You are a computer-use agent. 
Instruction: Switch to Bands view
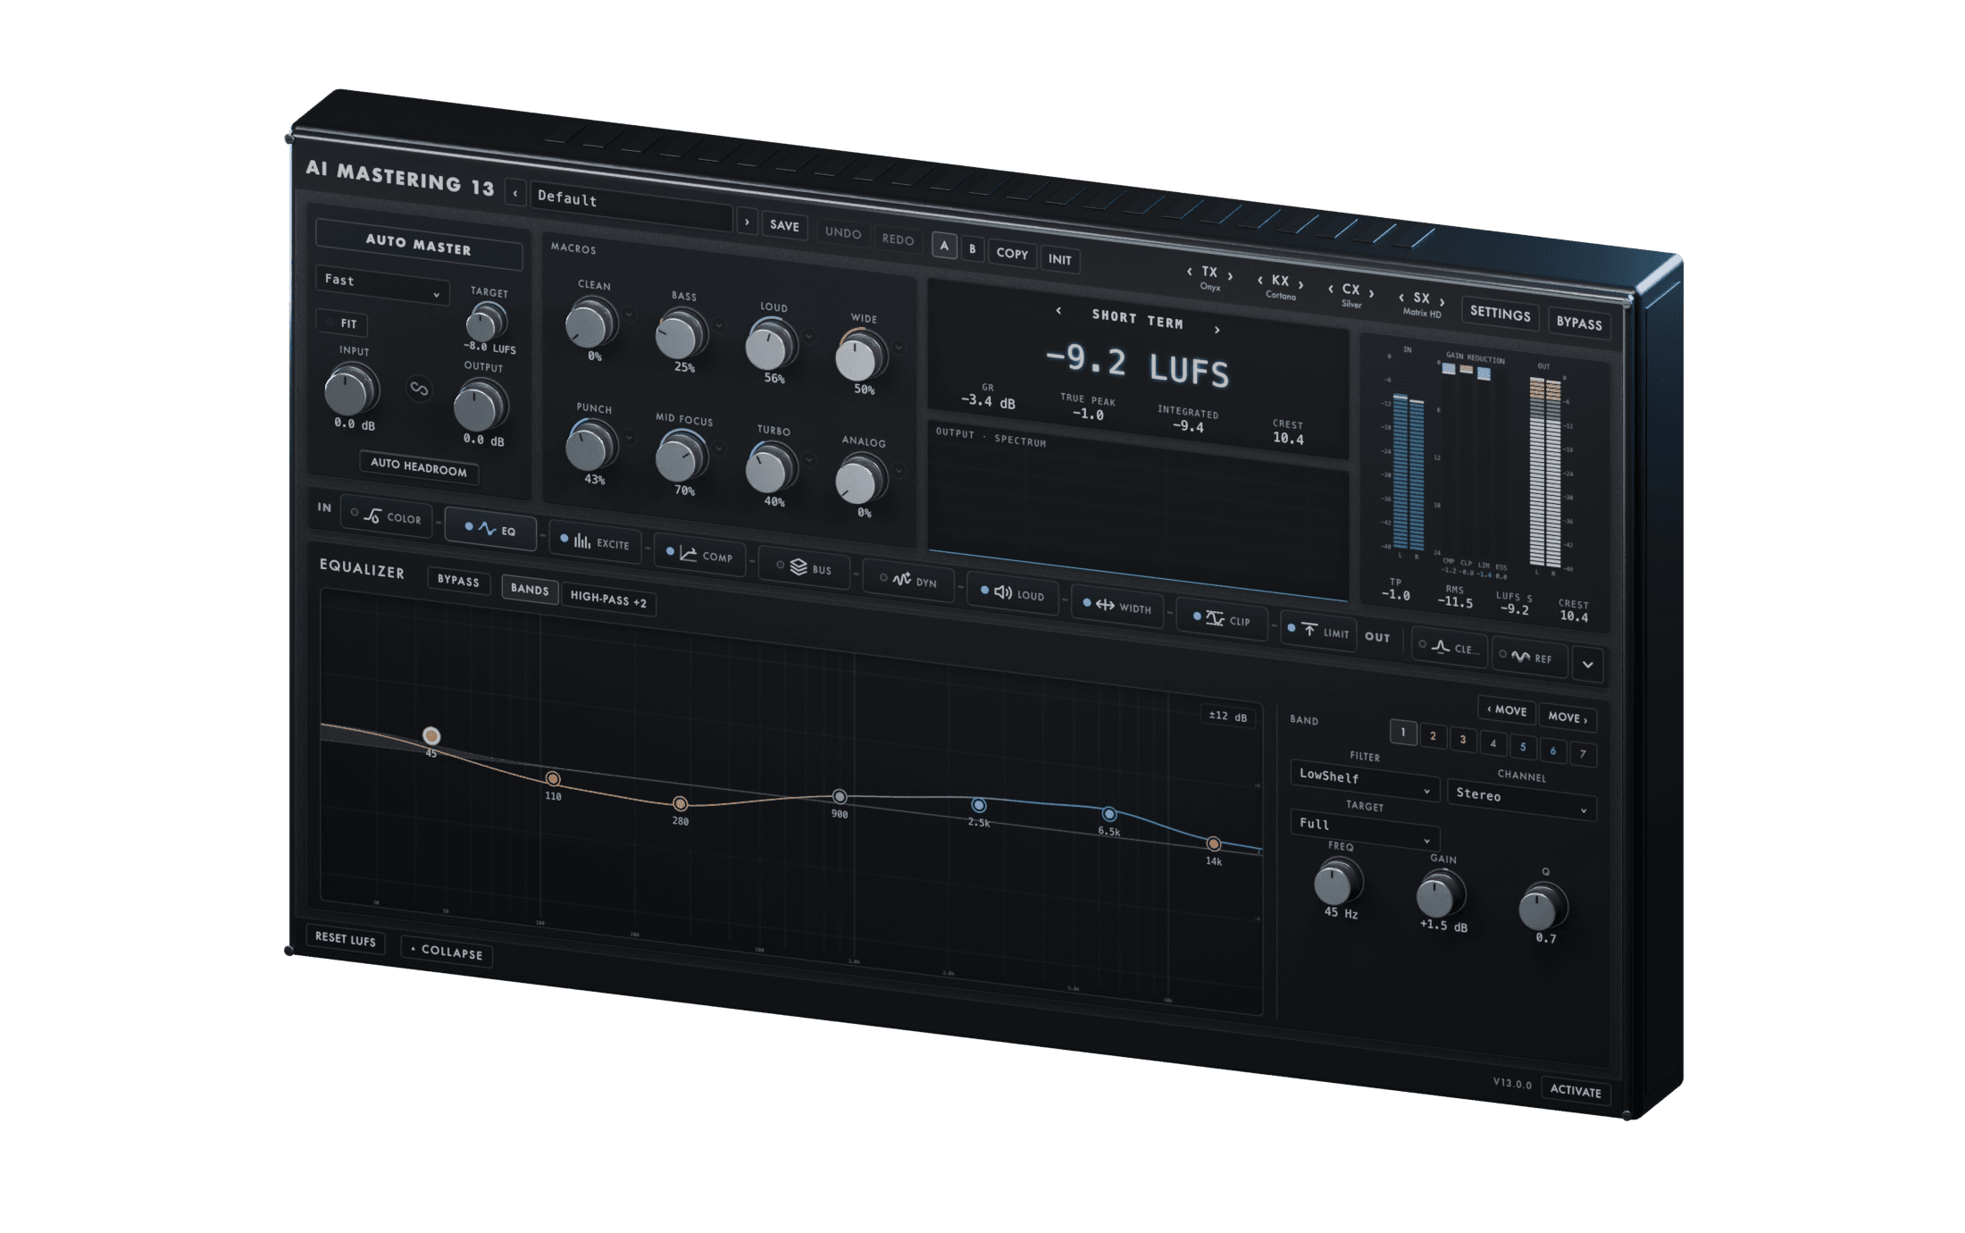coord(530,589)
